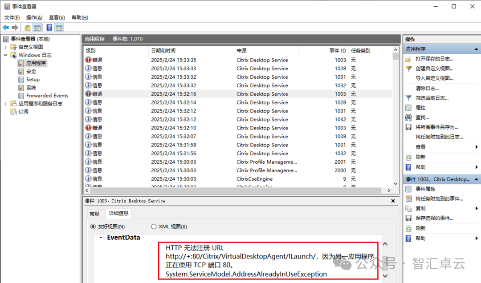
Task: Click 将任务附加到此事件 icon
Action: pyautogui.click(x=408, y=199)
